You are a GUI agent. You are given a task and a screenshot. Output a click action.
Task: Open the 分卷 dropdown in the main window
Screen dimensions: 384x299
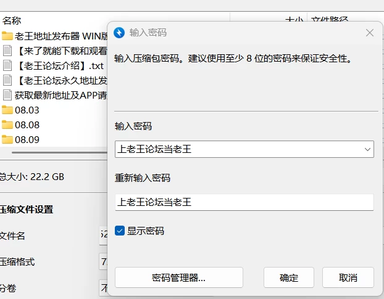[x=103, y=288]
